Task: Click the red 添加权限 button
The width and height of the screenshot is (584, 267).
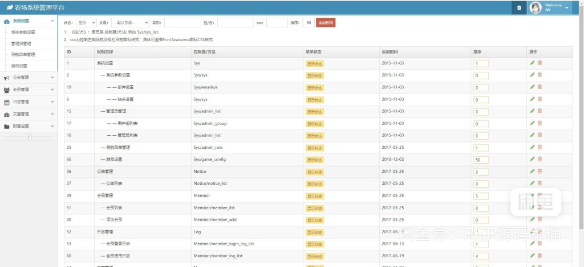Action: pos(326,23)
